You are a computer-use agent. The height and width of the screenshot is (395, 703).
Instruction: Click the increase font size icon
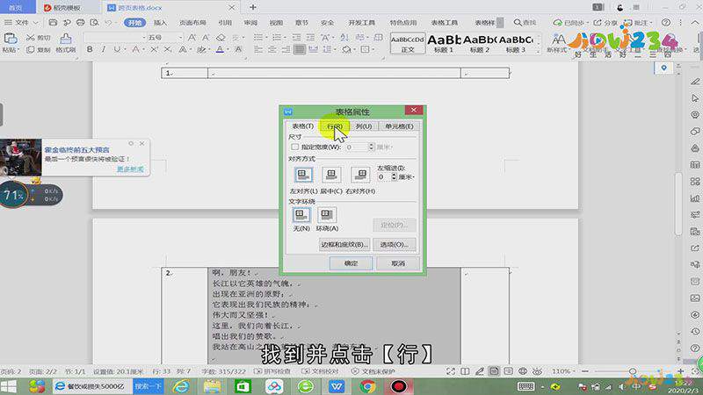(x=192, y=38)
